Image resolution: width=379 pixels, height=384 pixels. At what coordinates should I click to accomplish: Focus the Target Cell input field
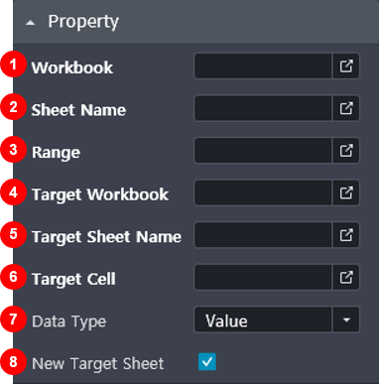(x=263, y=278)
